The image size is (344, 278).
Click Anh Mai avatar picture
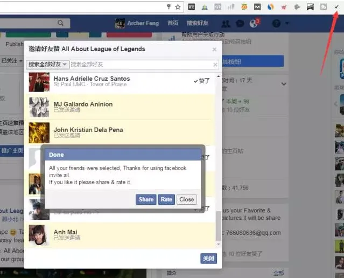[x=39, y=235]
